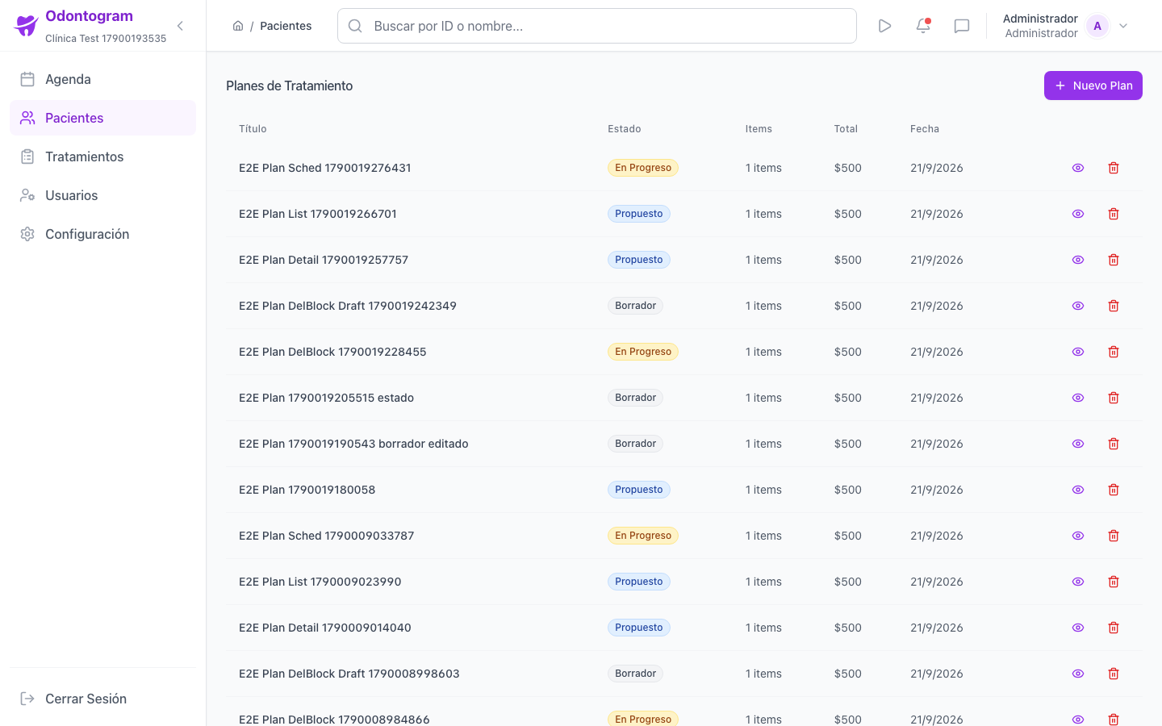Viewport: 1162px width, 726px height.
Task: Click Borrador badge for 1790019190543 borrador editado
Action: (x=636, y=444)
